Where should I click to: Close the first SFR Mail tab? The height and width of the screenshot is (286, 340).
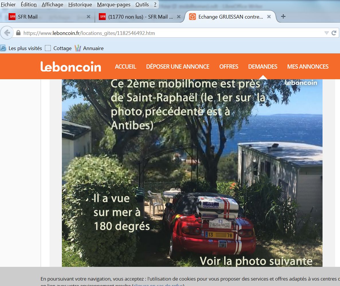tap(89, 17)
